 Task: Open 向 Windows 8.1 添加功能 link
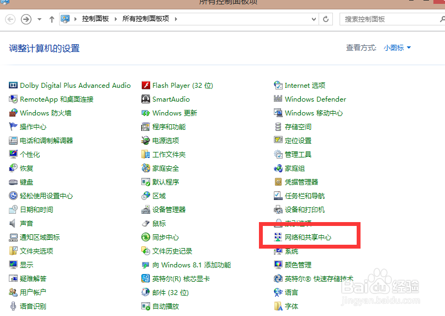coord(192,265)
